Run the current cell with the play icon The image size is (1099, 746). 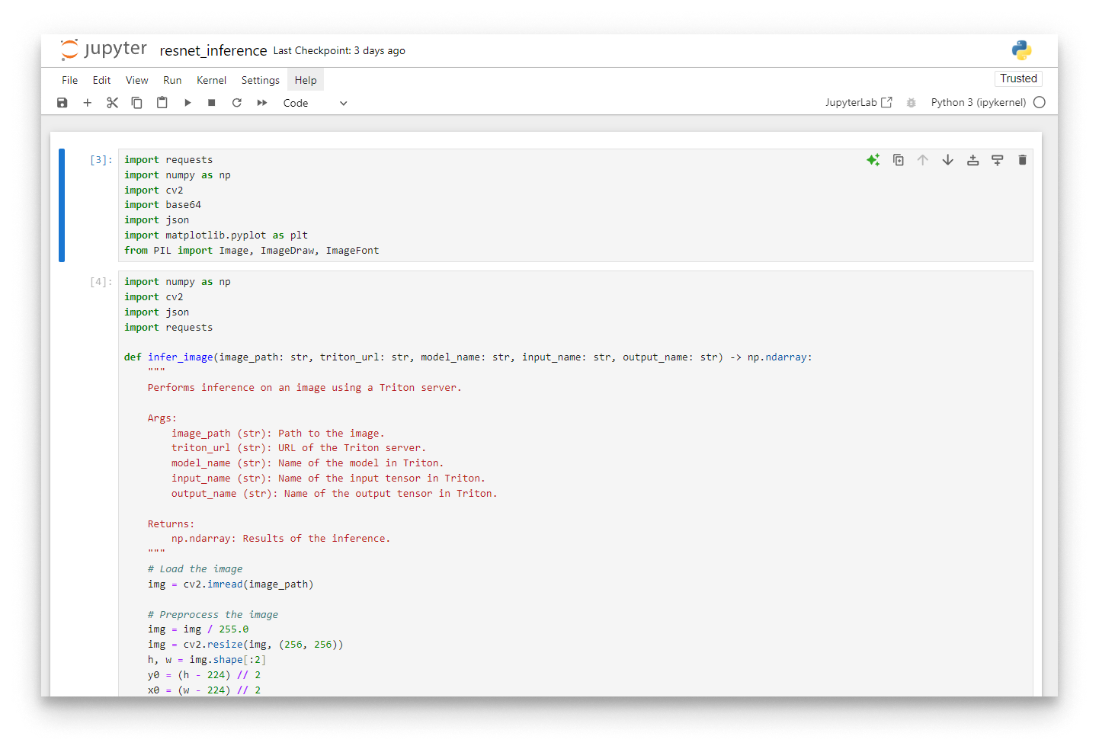187,102
